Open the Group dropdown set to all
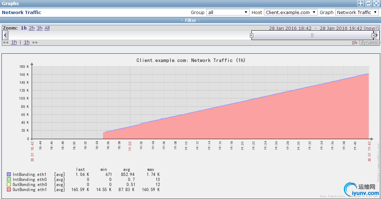This screenshot has height=199, width=381. coord(228,12)
